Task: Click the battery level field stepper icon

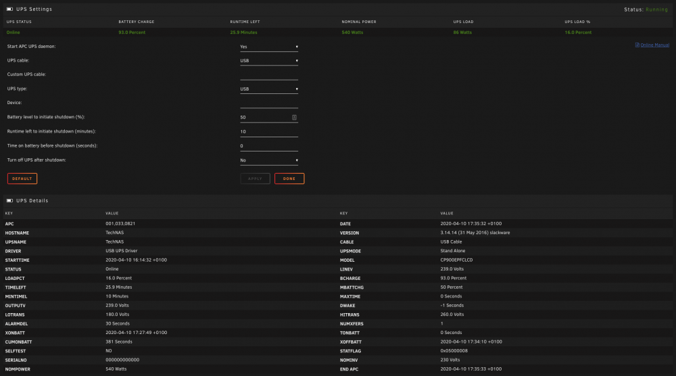Action: (295, 117)
